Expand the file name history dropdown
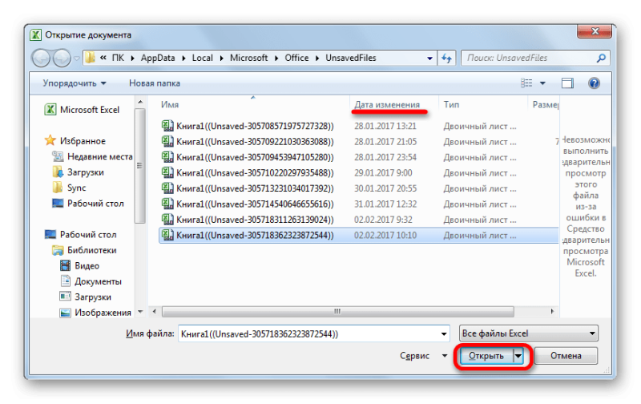The height and width of the screenshot is (404, 641). [x=444, y=334]
